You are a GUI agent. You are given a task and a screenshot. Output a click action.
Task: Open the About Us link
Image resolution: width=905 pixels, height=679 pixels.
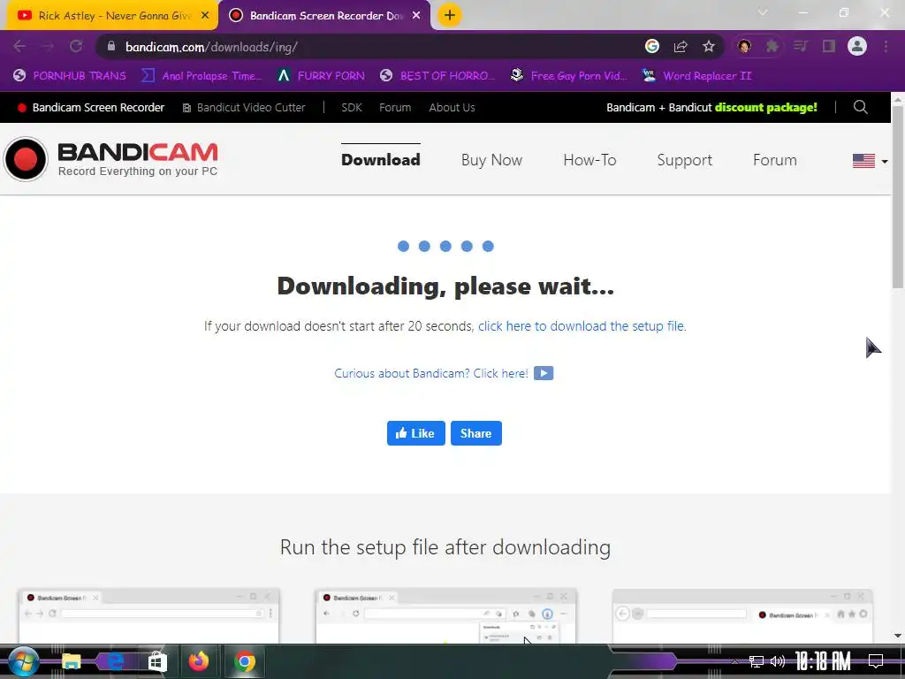click(x=452, y=107)
